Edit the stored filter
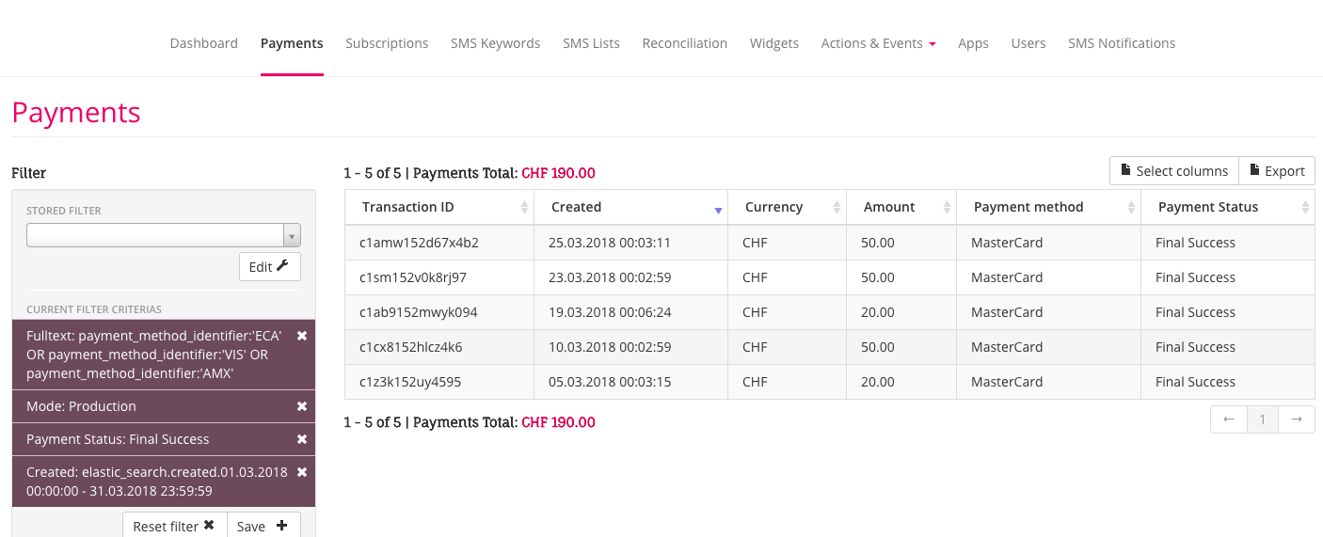The width and height of the screenshot is (1323, 537). coord(270,267)
